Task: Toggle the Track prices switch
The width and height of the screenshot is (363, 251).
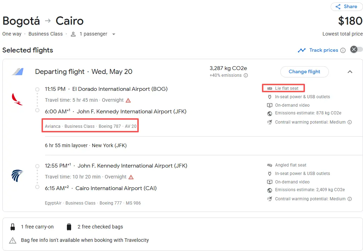Action: click(x=356, y=50)
